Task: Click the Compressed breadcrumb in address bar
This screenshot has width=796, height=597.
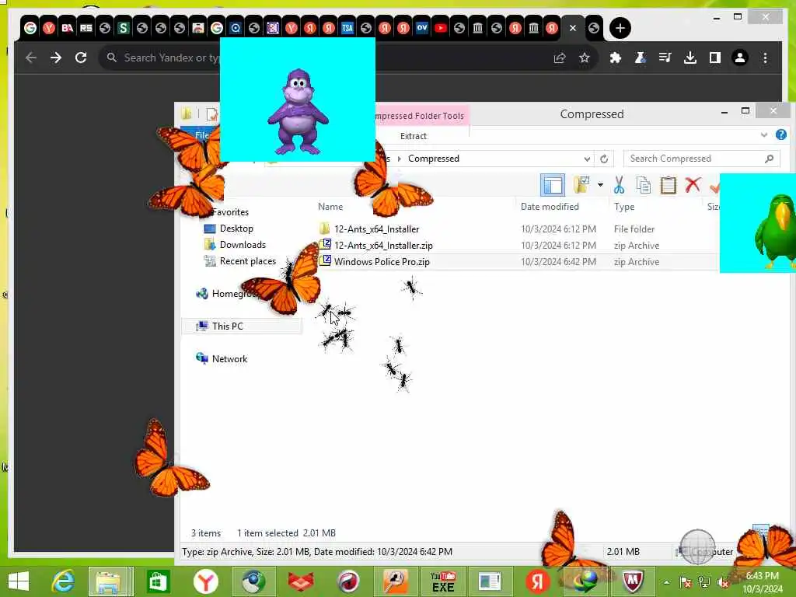Action: [x=434, y=159]
